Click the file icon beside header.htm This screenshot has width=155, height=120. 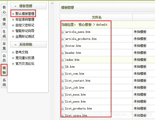[x=63, y=53]
